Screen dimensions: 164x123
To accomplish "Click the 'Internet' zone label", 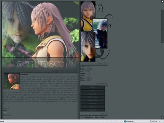I will click(x=130, y=121).
